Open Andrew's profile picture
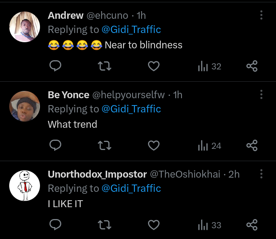 click(25, 27)
